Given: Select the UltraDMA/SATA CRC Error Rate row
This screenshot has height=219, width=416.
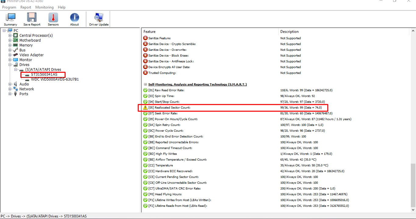Looking at the screenshot, I should [x=276, y=188].
